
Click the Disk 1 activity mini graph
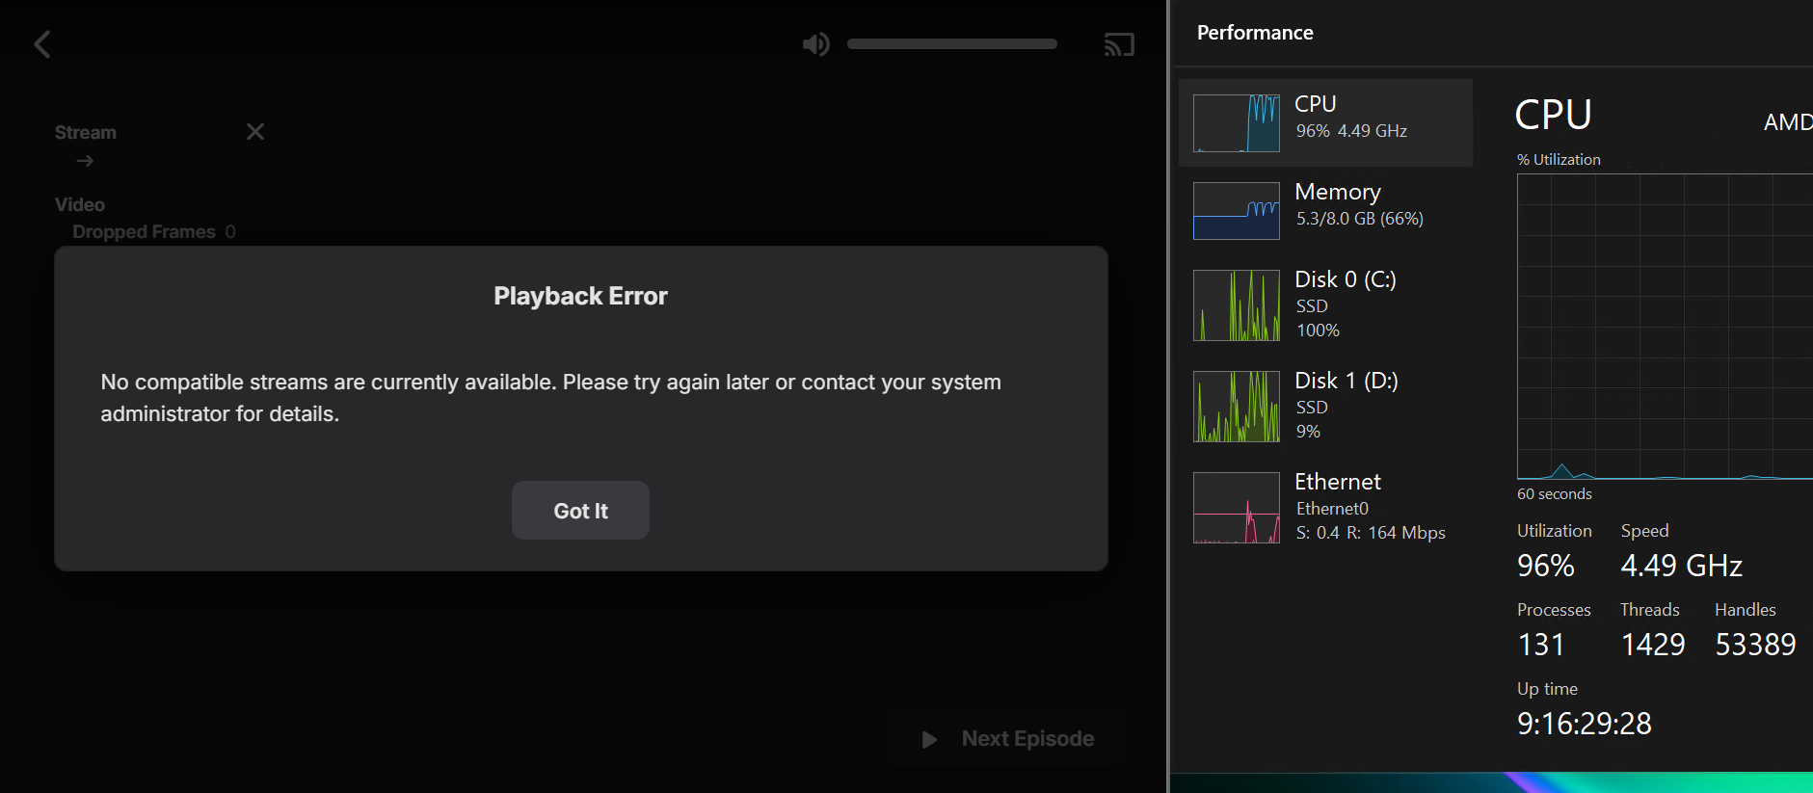point(1237,407)
